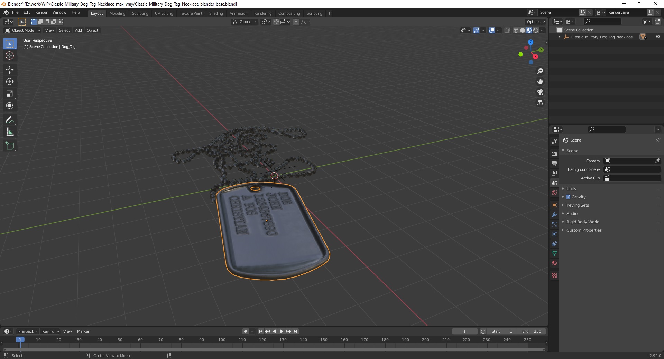Open Object properties tab
Image resolution: width=664 pixels, height=359 pixels.
554,205
